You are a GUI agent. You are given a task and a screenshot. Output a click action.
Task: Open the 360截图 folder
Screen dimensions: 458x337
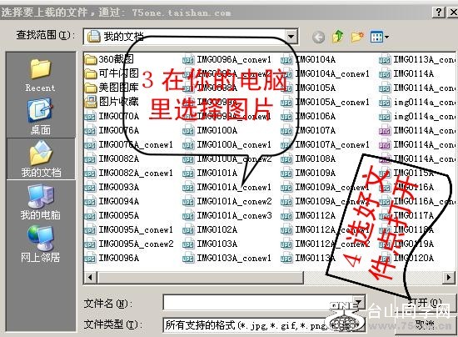[109, 59]
